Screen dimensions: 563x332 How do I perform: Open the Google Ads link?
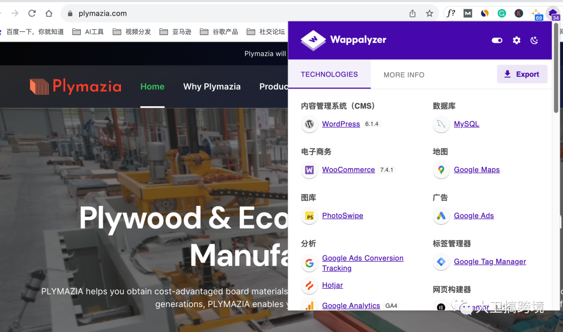tap(473, 215)
